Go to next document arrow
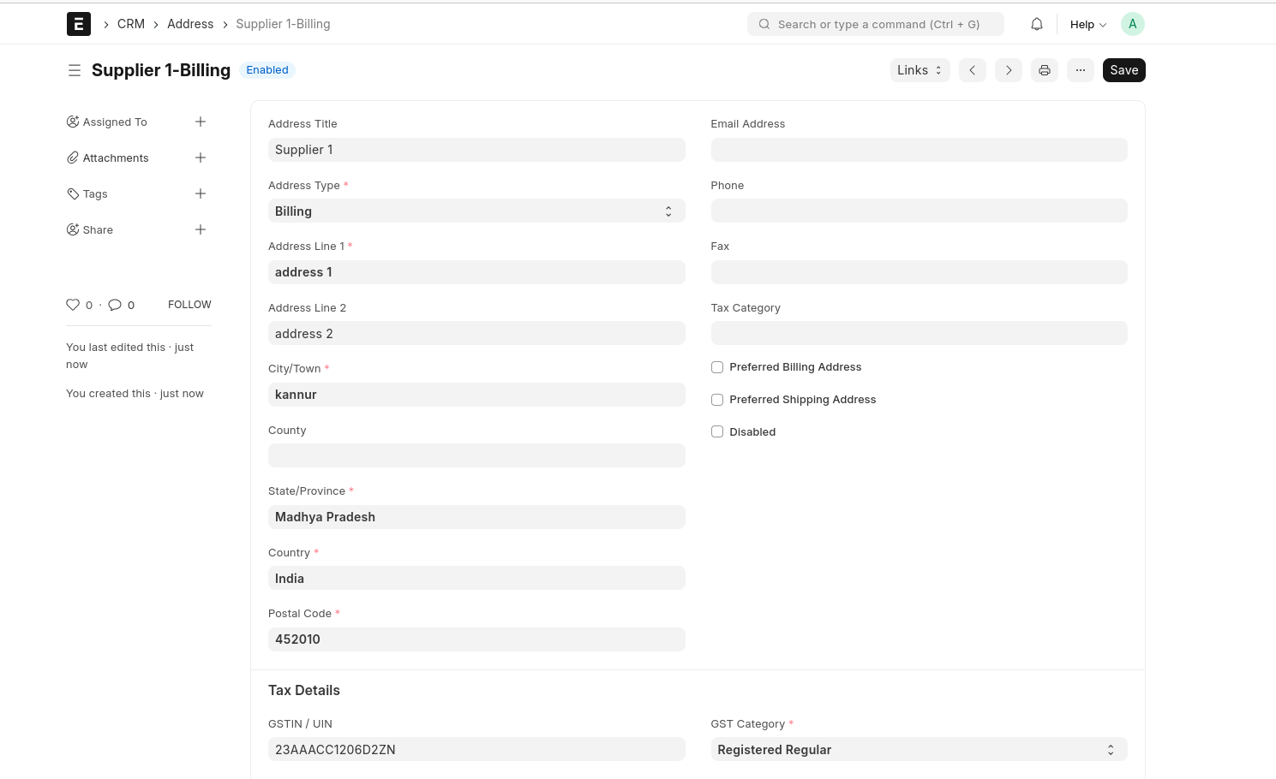The height and width of the screenshot is (779, 1276). [1008, 70]
